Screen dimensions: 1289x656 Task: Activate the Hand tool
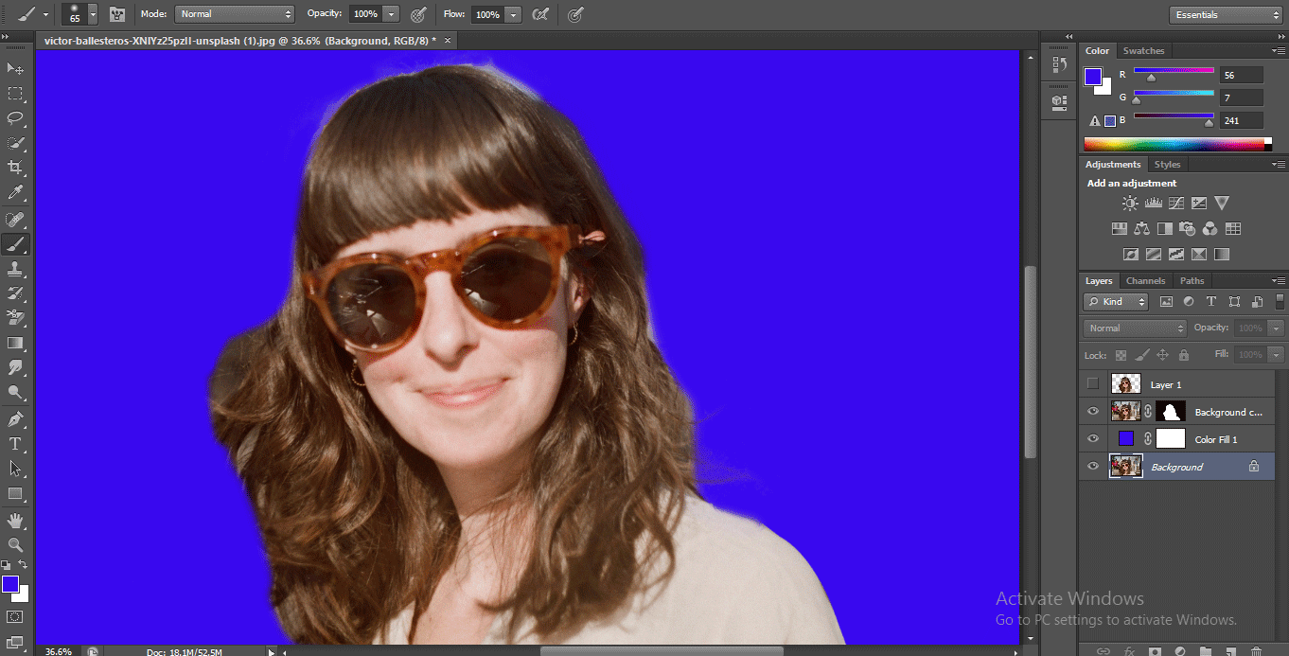coord(15,520)
